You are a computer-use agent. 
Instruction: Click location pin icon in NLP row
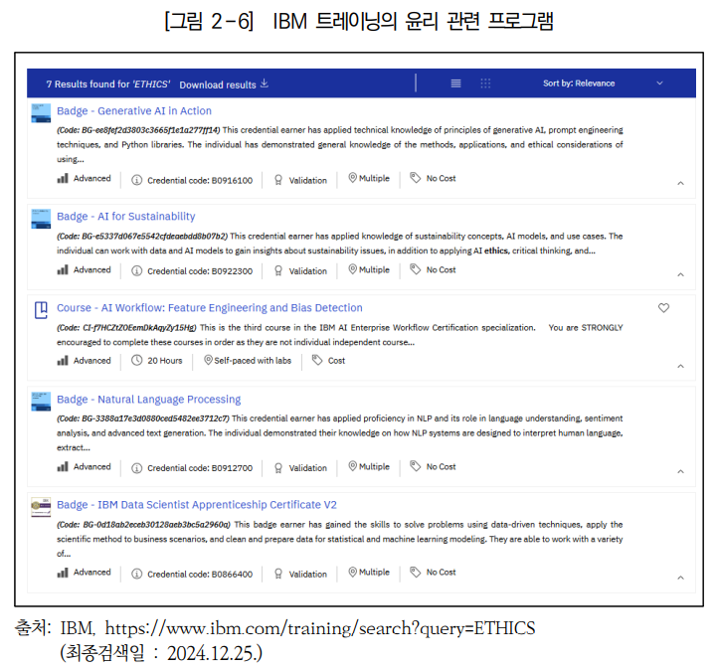[x=352, y=466]
